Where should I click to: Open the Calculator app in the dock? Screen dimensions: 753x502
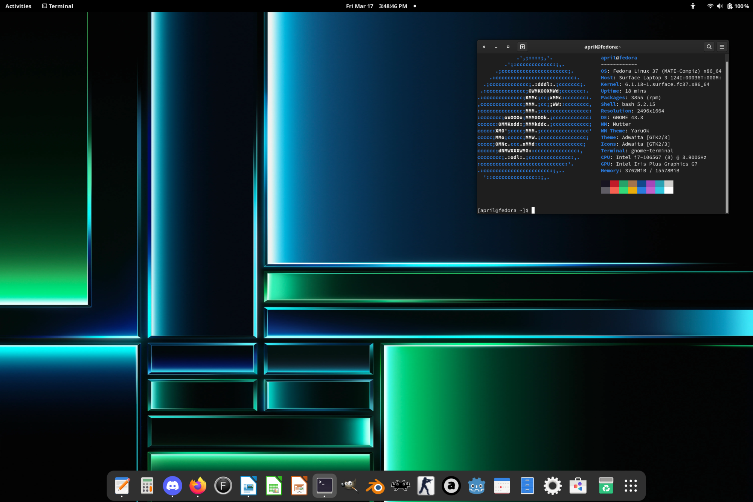click(x=147, y=486)
